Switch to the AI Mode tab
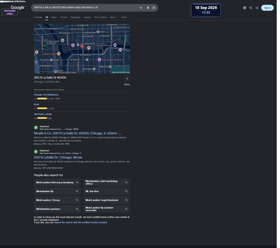 pyautogui.click(x=38, y=17)
